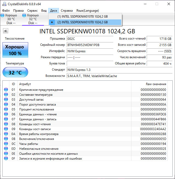This screenshot has width=175, height=179.
Task: Select the Команды хост-записи row
Action: point(85,129)
